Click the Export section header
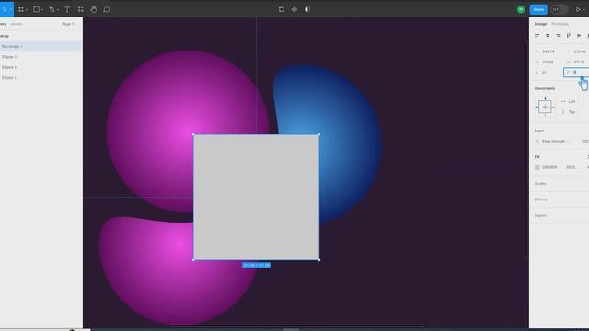This screenshot has width=589, height=331. (540, 216)
